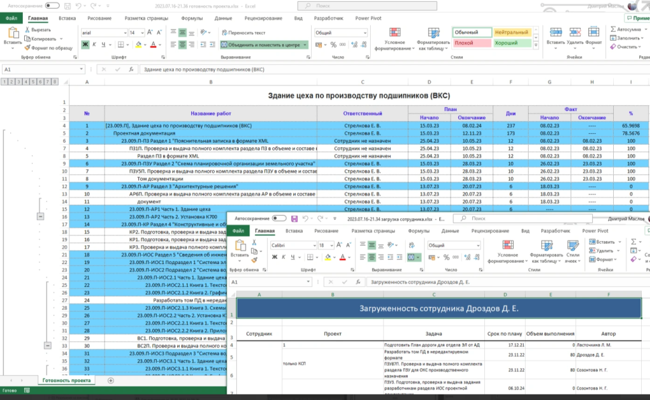The width and height of the screenshot is (650, 400).
Task: Toggle AutoSave in the загрузка сотрудника window
Action: 278,218
